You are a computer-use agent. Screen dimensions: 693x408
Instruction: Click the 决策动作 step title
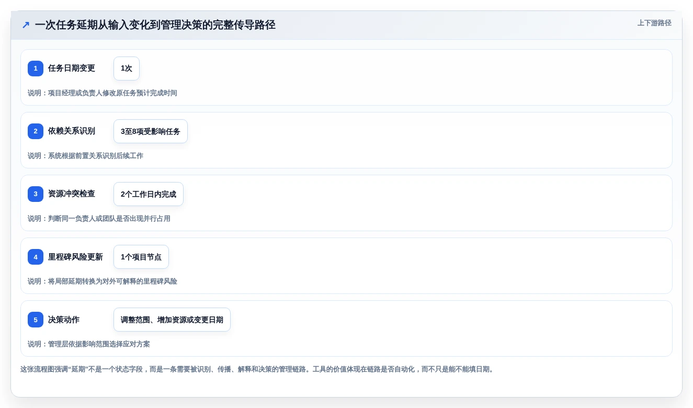[64, 320]
